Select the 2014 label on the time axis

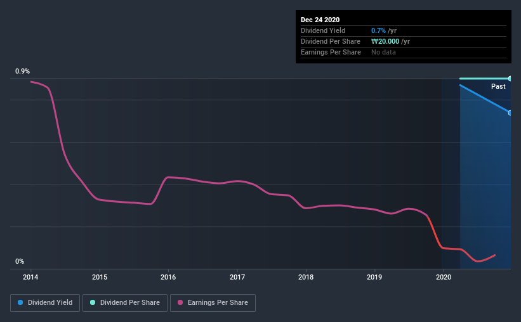click(x=30, y=277)
